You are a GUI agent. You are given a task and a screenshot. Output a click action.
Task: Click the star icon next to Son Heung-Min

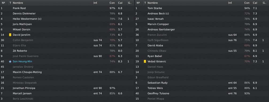10,62
